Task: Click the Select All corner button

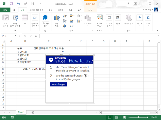Action: pyautogui.click(x=4, y=41)
